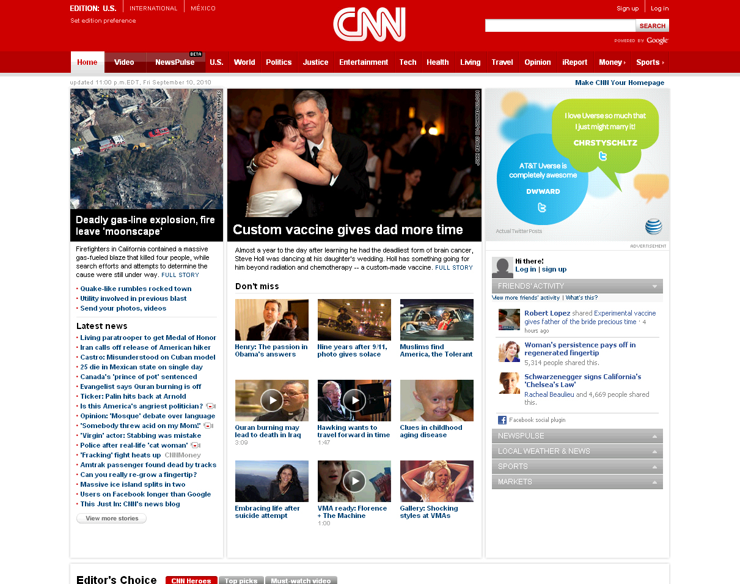
Task: Open the 'Custom vaccine gives dad' headline photo
Action: pos(354,153)
